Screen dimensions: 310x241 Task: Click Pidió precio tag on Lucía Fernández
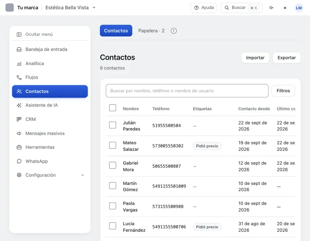(207, 227)
